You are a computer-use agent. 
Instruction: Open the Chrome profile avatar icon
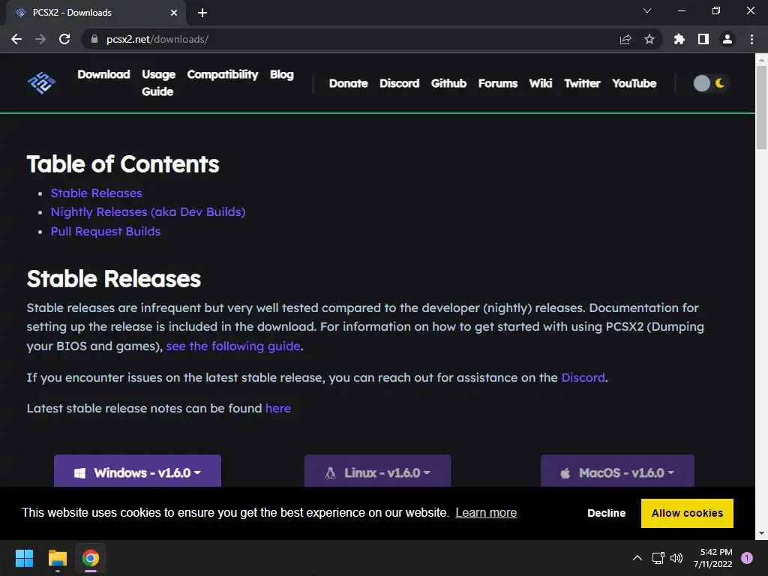(727, 39)
